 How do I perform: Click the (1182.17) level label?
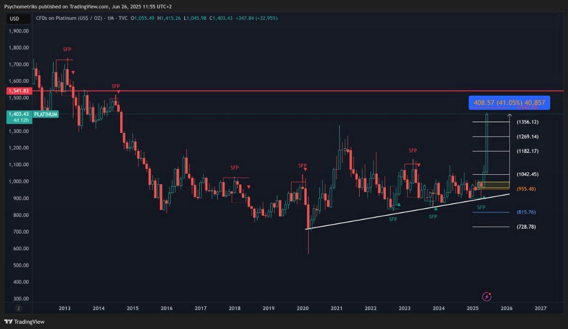(x=528, y=151)
